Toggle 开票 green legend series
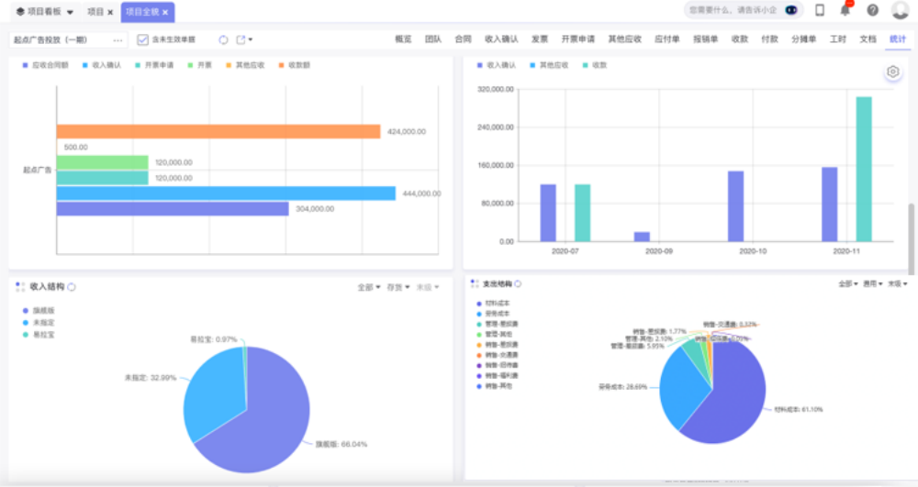This screenshot has height=487, width=918. pos(199,65)
